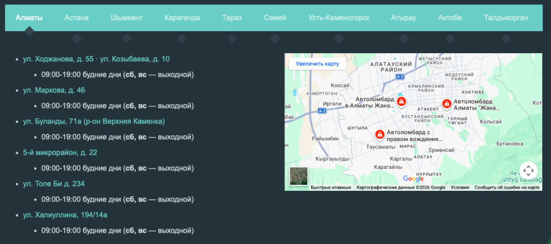The height and width of the screenshot is (244, 551).
Task: Switch to the Астана city tab
Action: [76, 18]
